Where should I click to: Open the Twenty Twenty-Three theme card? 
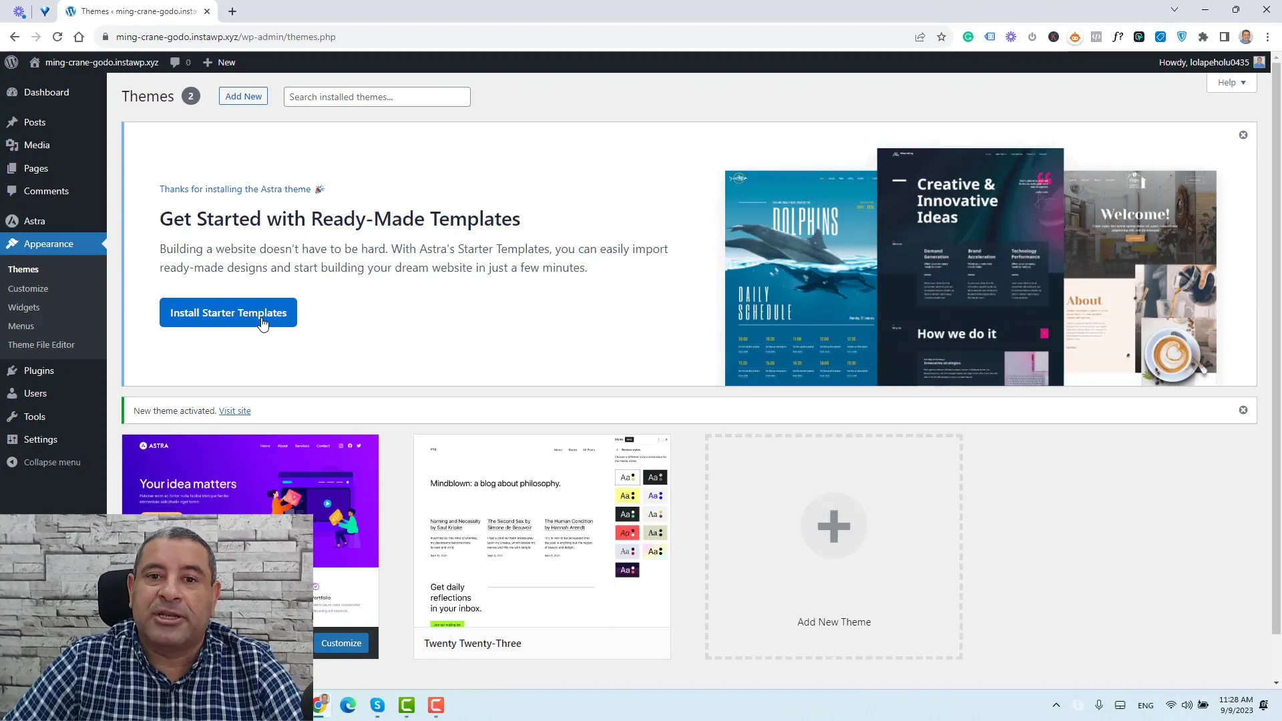click(542, 547)
